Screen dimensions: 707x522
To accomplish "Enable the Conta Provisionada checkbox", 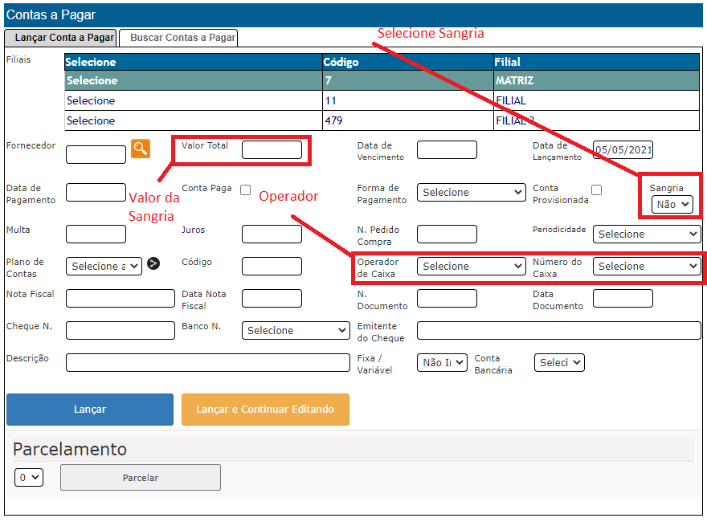I will [x=596, y=190].
